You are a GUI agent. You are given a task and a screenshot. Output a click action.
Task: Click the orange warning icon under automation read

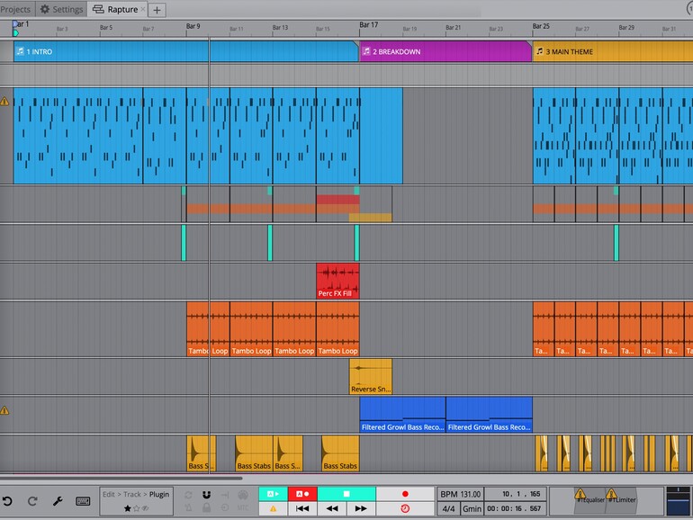pyautogui.click(x=273, y=508)
